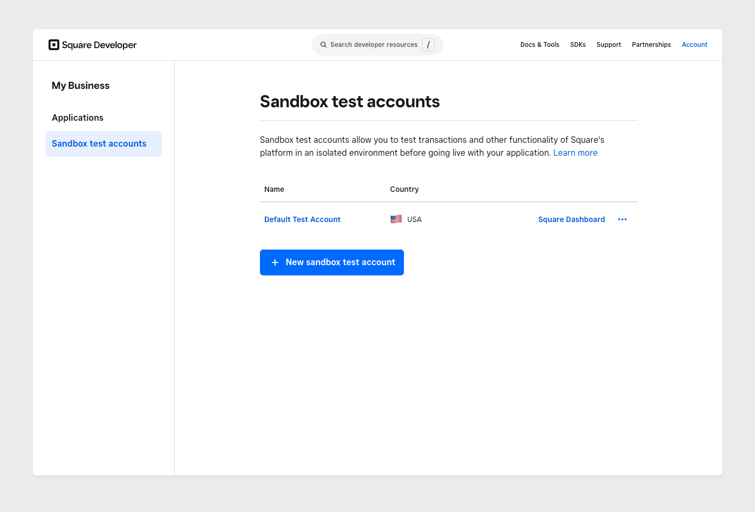
Task: Click the My Business sidebar heading
Action: 80,86
